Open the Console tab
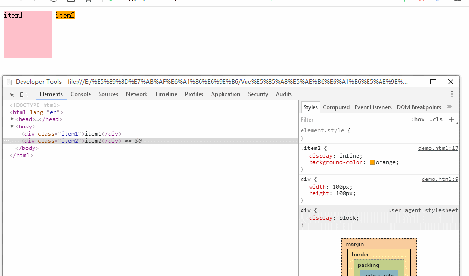Image resolution: width=469 pixels, height=276 pixels. [x=81, y=94]
